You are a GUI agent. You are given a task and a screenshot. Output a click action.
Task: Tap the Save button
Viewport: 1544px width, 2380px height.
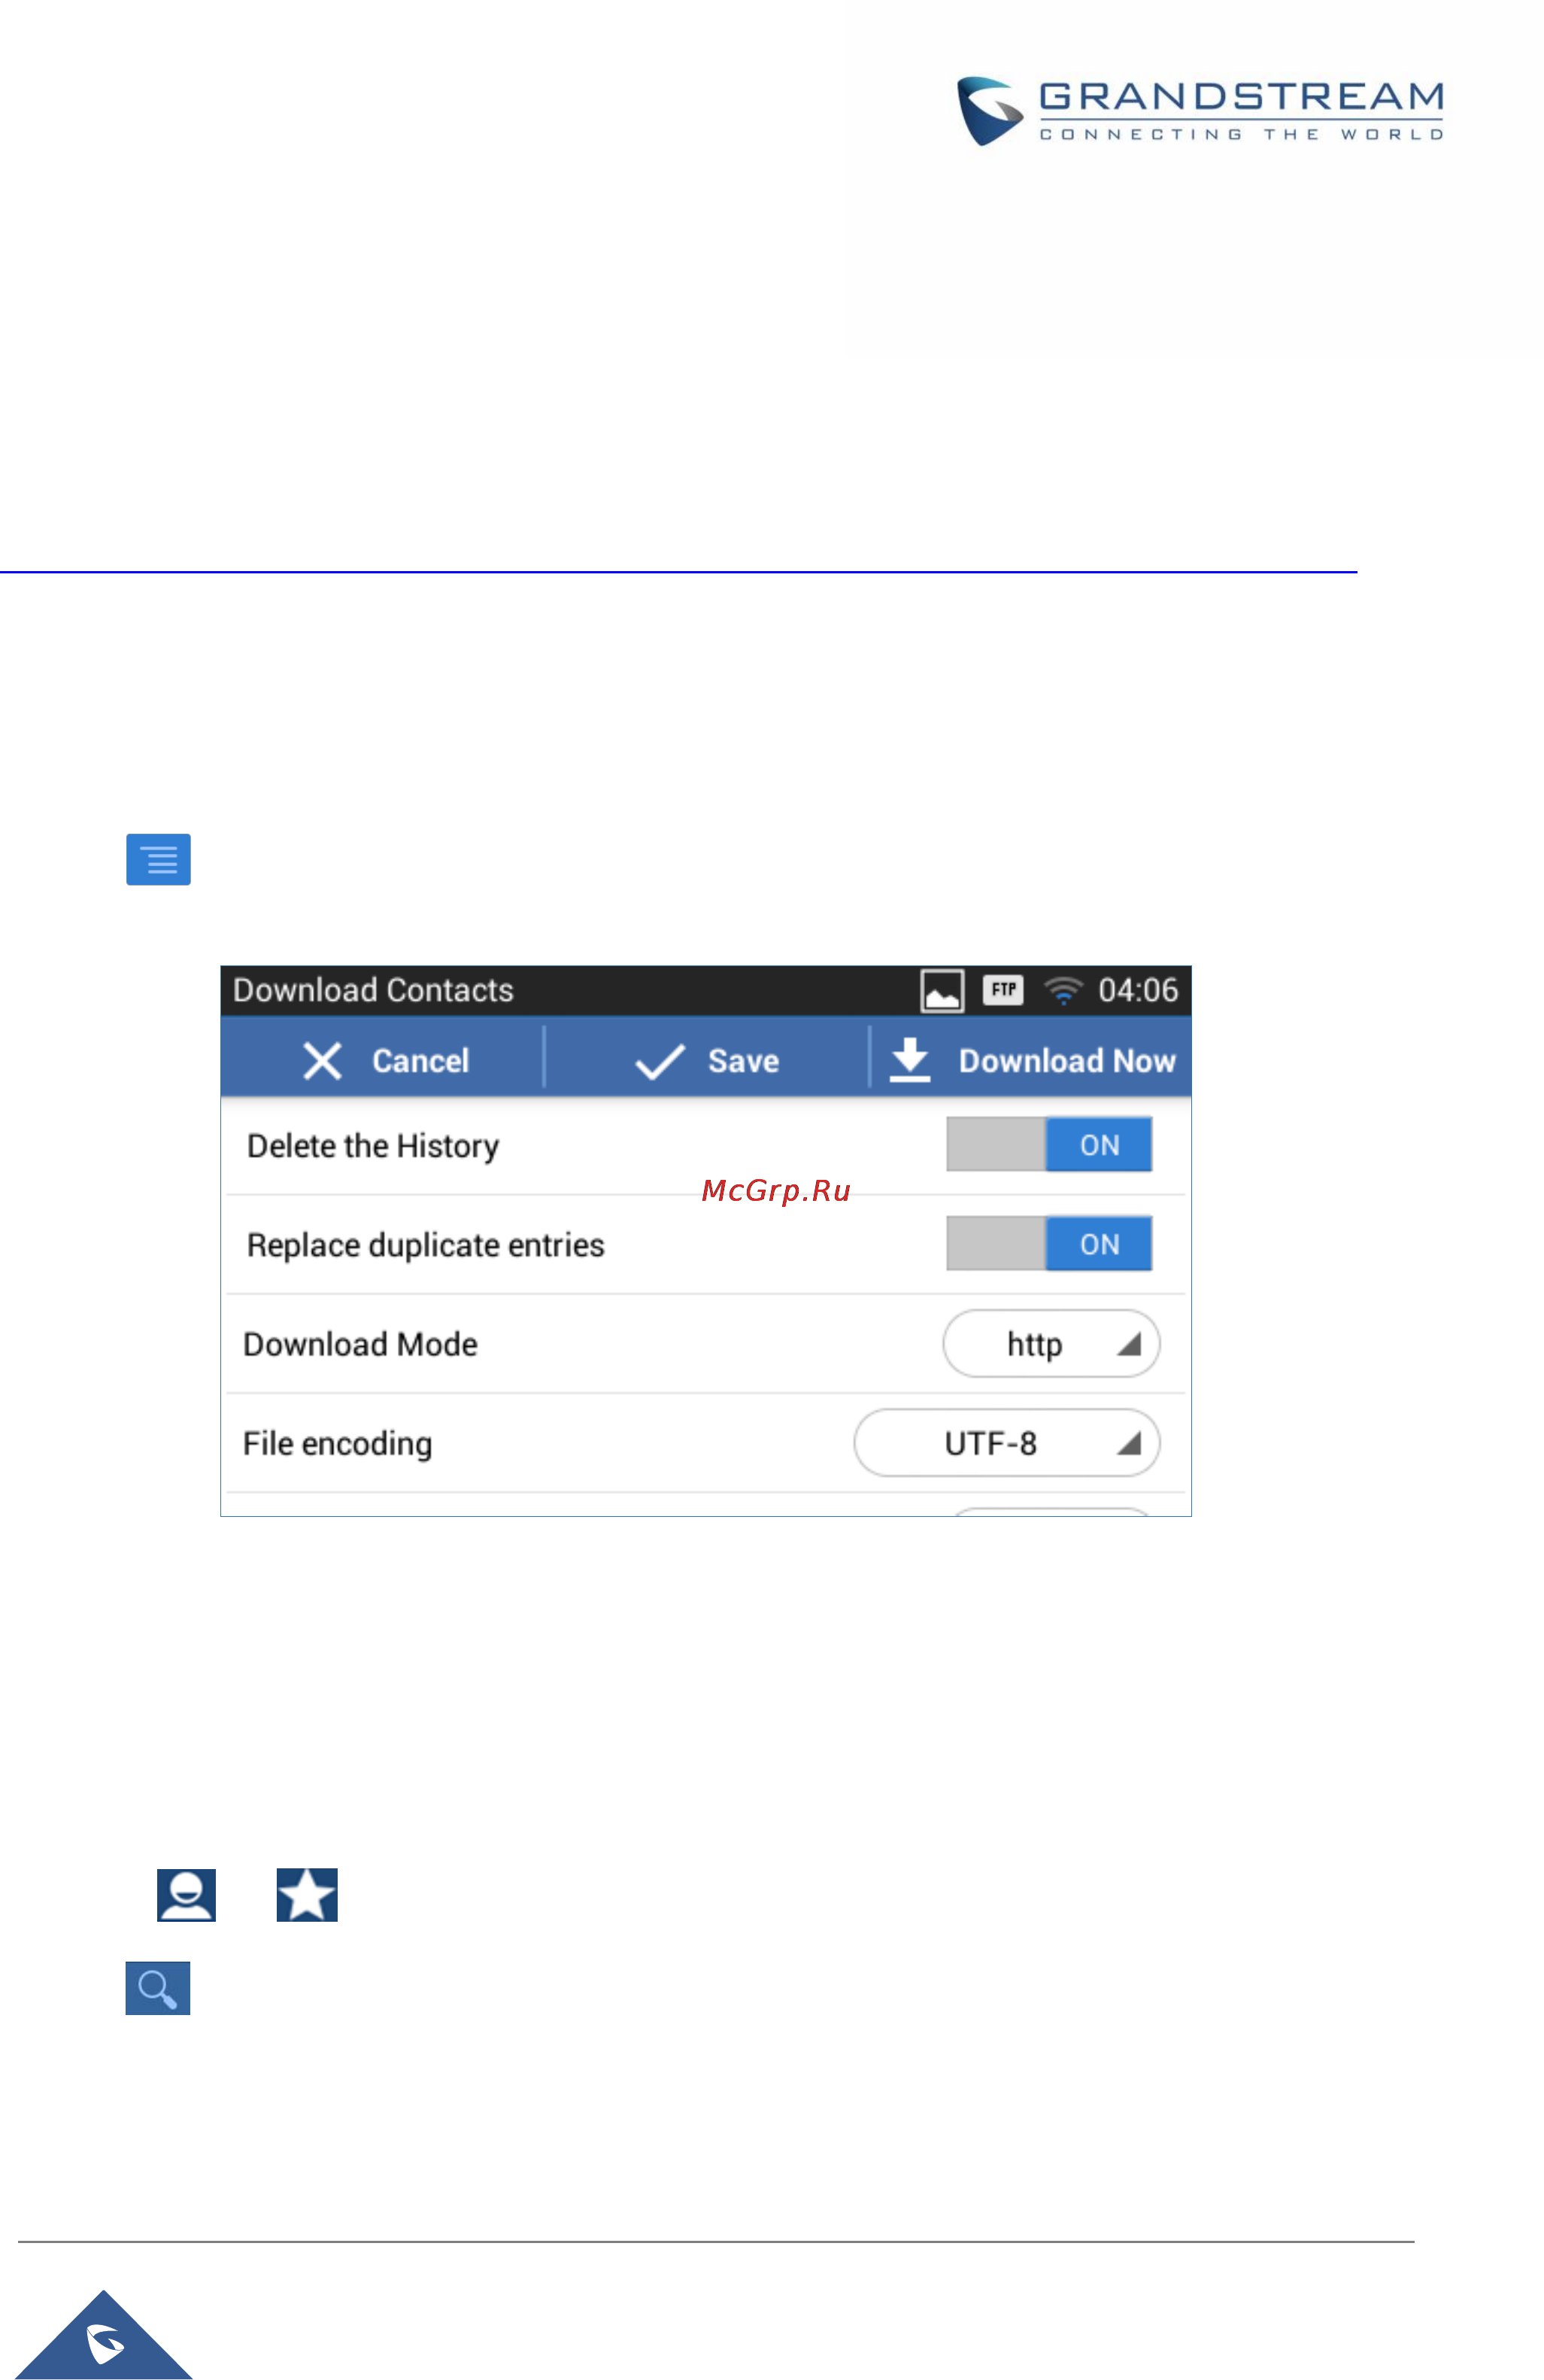pos(706,1060)
